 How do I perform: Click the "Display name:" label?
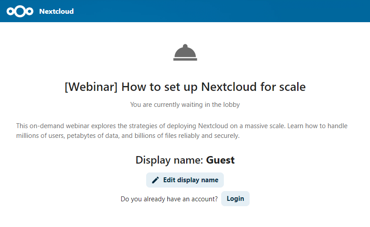click(x=170, y=160)
